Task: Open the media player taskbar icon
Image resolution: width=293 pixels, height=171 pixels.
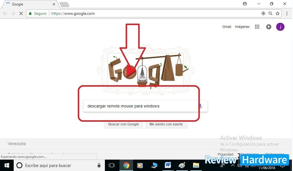Action: pyautogui.click(x=140, y=165)
